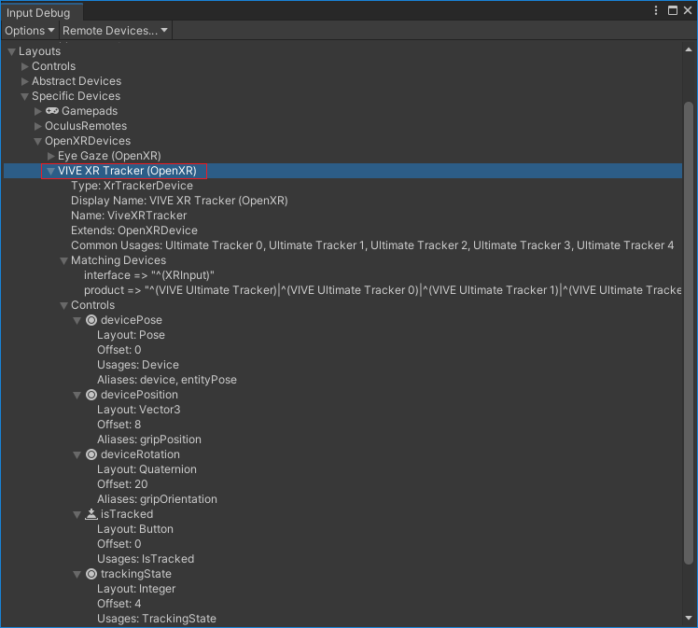Viewport: 698px width, 628px height.
Task: Select the Offset: 4 row
Action: pyautogui.click(x=342, y=604)
